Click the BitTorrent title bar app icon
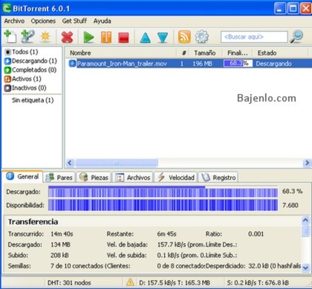312x289 pixels. tap(7, 8)
